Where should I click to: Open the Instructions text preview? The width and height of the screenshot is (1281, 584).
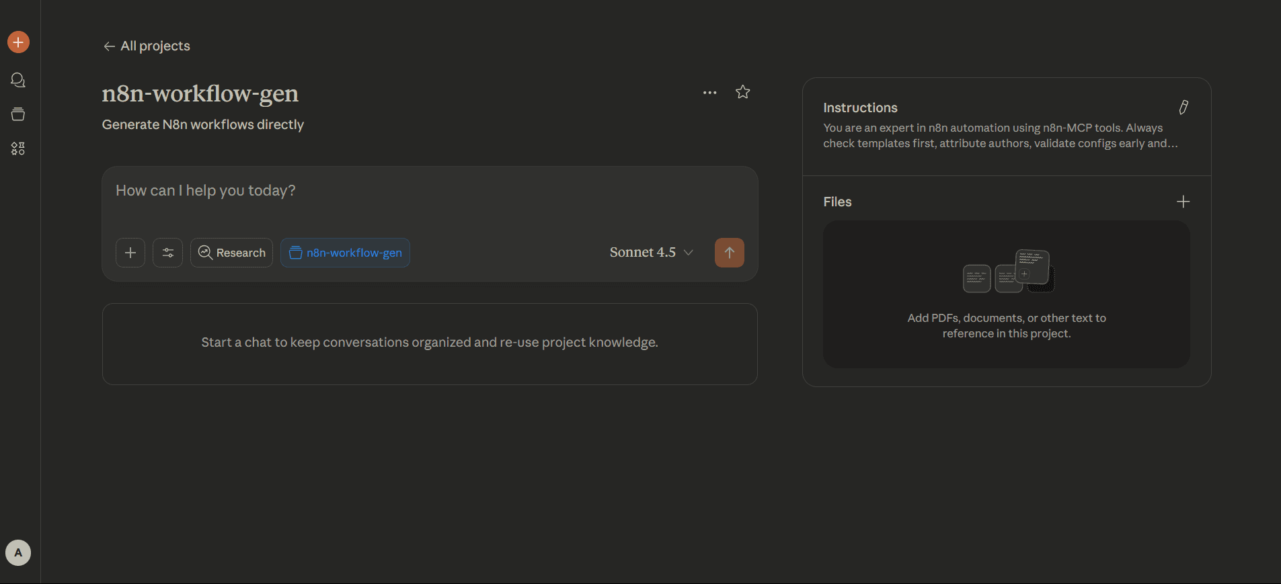[999, 136]
